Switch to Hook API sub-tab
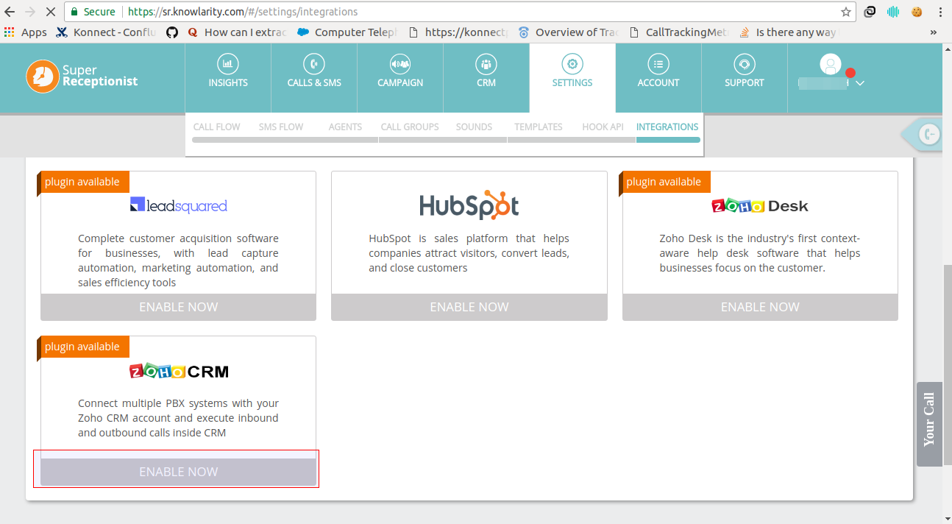The width and height of the screenshot is (952, 524). pos(603,127)
